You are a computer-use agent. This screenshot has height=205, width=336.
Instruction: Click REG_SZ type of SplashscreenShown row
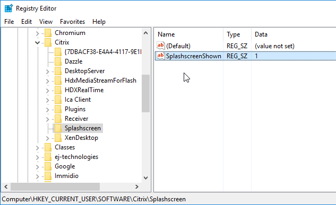237,56
